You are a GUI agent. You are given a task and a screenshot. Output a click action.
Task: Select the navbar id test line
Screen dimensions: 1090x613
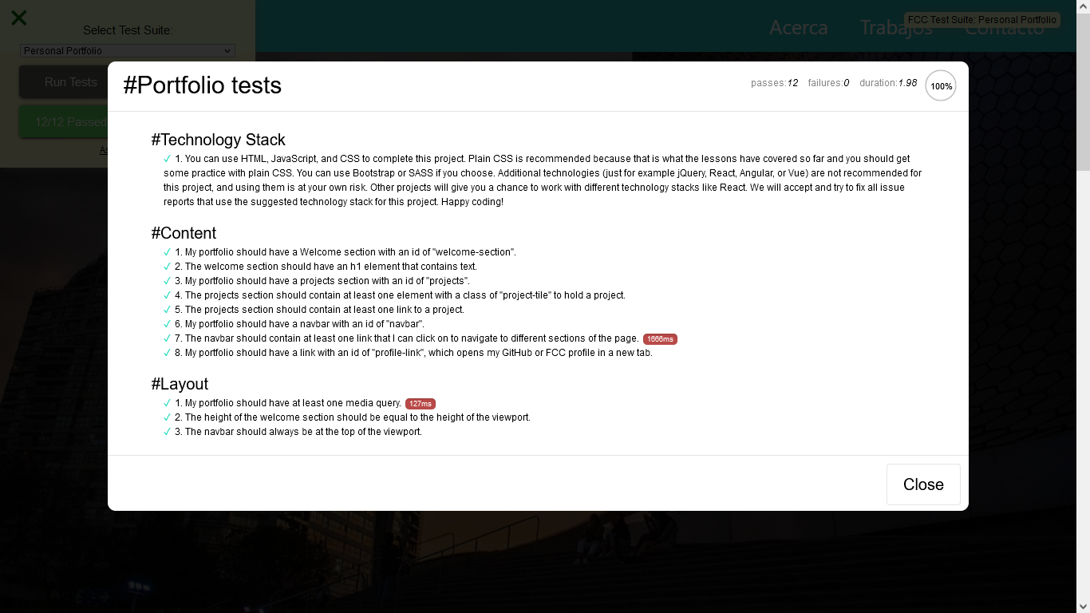[x=299, y=324]
